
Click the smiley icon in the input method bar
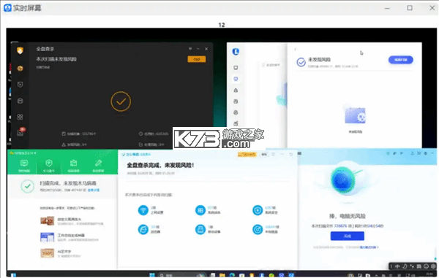(x=426, y=266)
